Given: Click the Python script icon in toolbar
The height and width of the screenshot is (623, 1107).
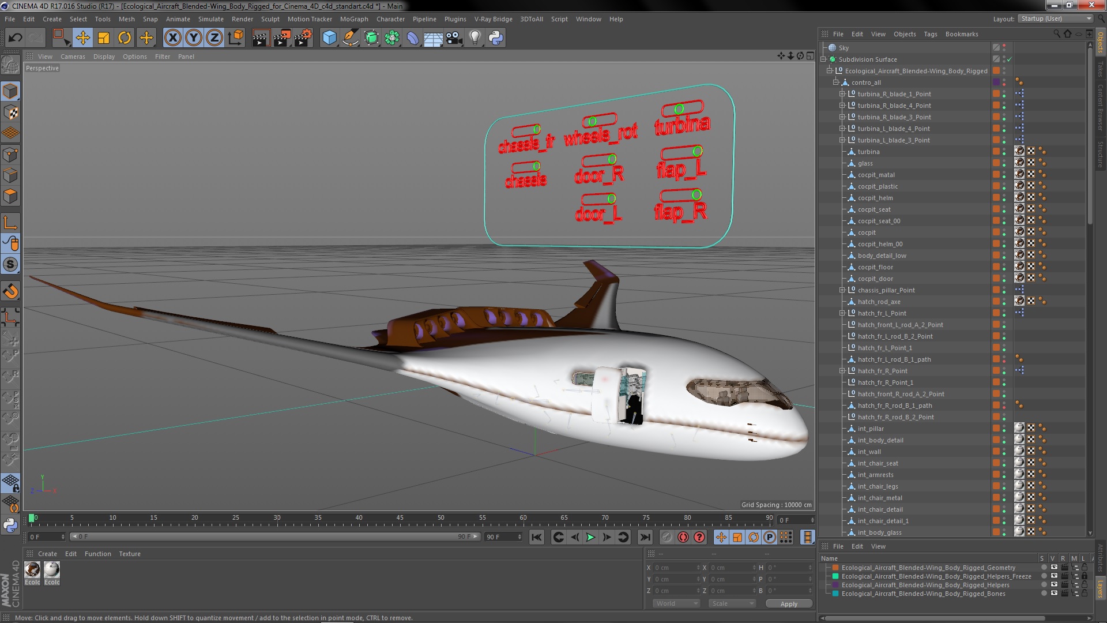Looking at the screenshot, I should tap(496, 38).
